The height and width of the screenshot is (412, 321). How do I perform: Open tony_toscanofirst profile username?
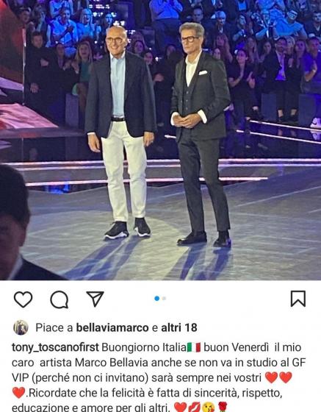[x=55, y=347]
